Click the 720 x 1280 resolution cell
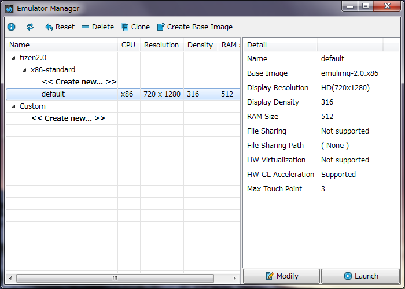 pyautogui.click(x=162, y=94)
